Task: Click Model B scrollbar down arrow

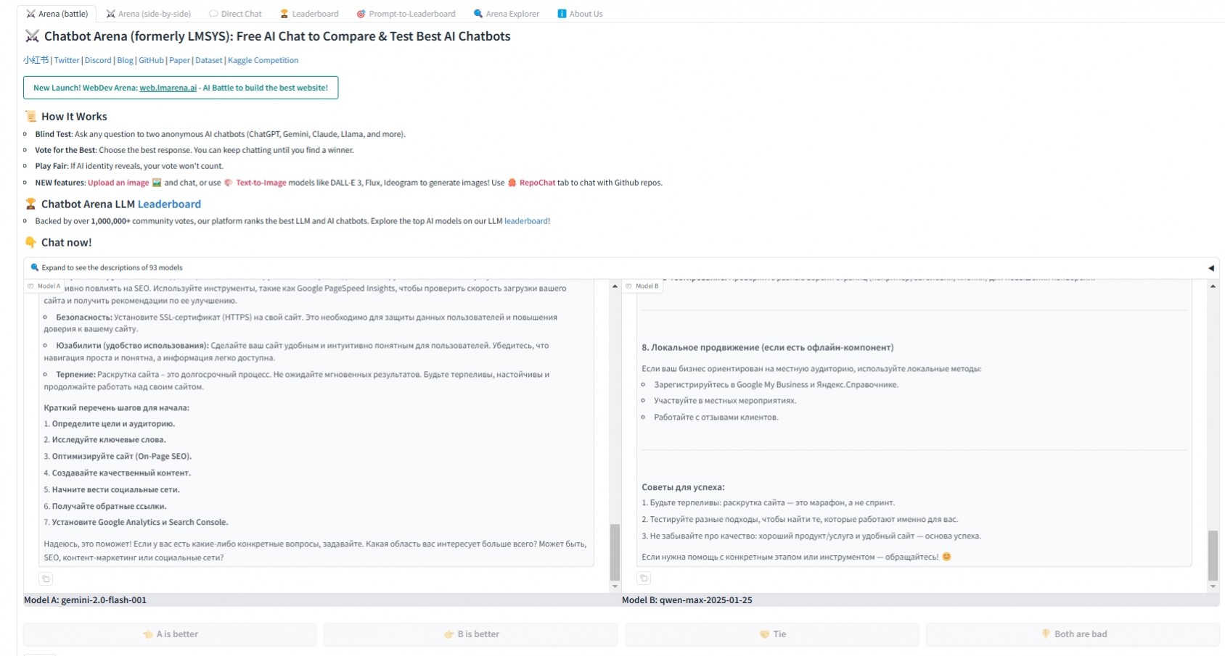Action: pos(1213,586)
